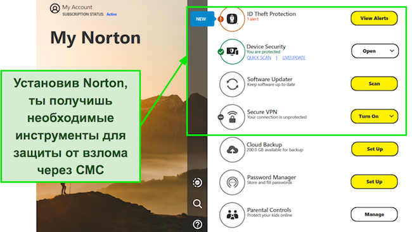The height and width of the screenshot is (232, 412).
Task: Click the ID Theft Protection icon
Action: point(232,19)
